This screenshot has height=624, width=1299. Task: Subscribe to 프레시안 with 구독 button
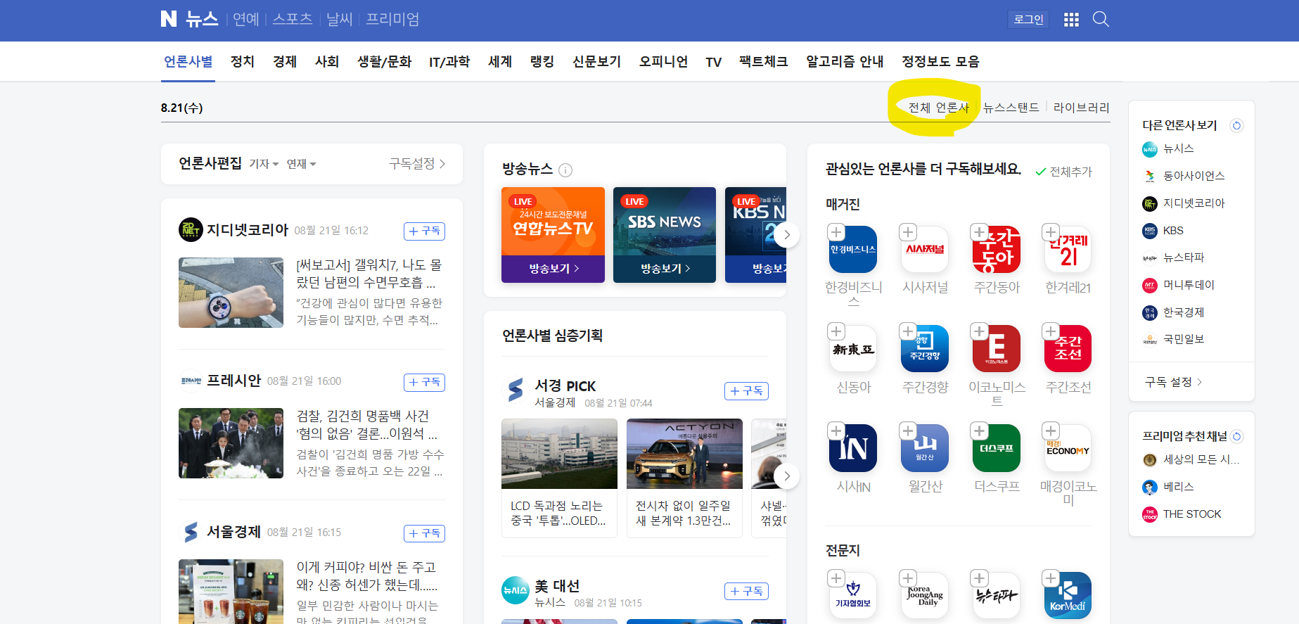tap(424, 382)
